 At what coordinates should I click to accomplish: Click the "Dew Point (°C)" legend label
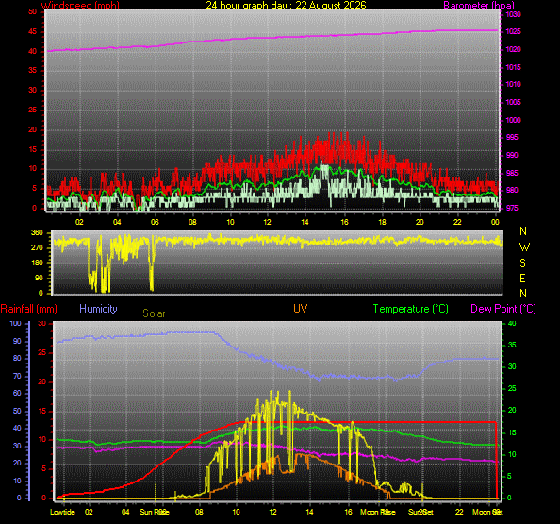pos(503,309)
